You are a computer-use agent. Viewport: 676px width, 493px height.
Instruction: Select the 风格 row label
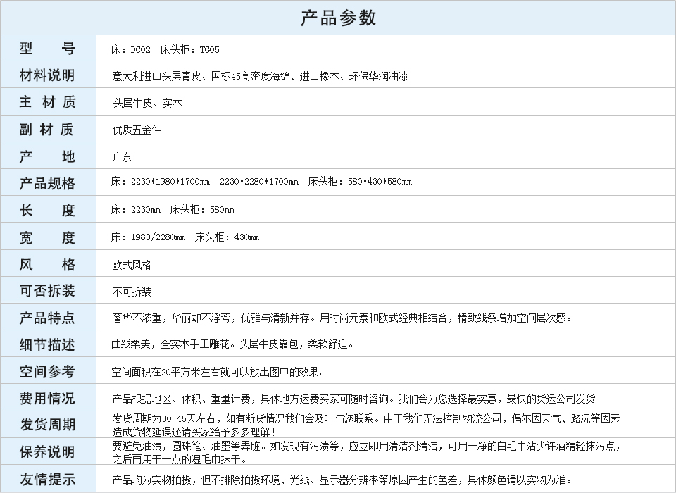47,264
